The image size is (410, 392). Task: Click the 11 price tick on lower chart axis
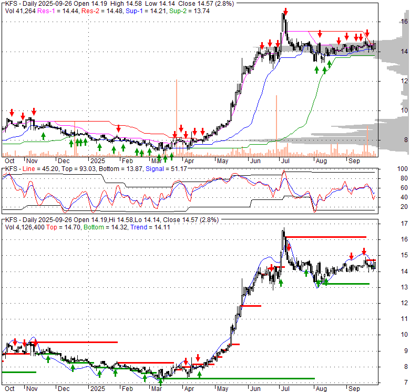coord(404,319)
